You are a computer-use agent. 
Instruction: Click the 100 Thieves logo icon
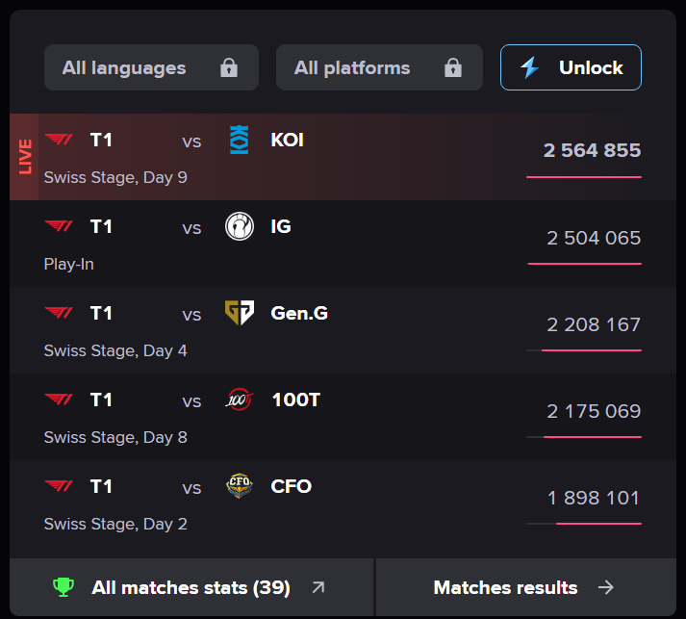pos(239,400)
